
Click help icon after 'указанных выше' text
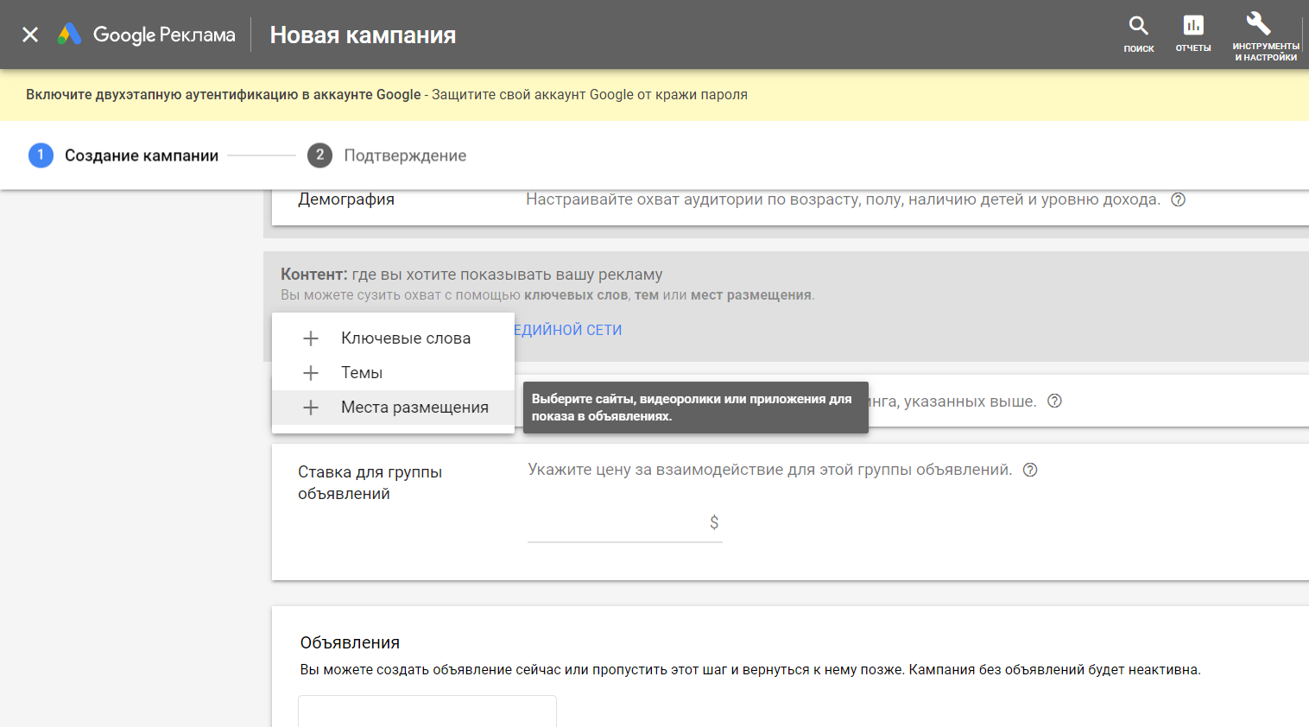1054,401
